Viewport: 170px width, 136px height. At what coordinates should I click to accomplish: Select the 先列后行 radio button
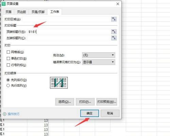(x=8, y=80)
